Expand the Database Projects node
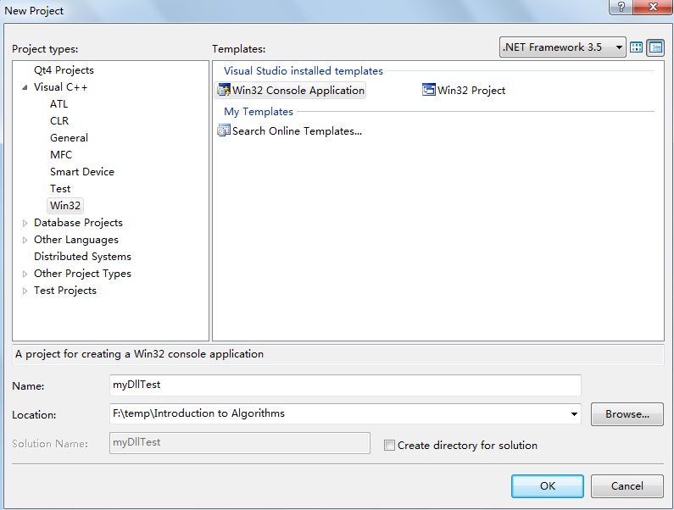 pos(25,223)
